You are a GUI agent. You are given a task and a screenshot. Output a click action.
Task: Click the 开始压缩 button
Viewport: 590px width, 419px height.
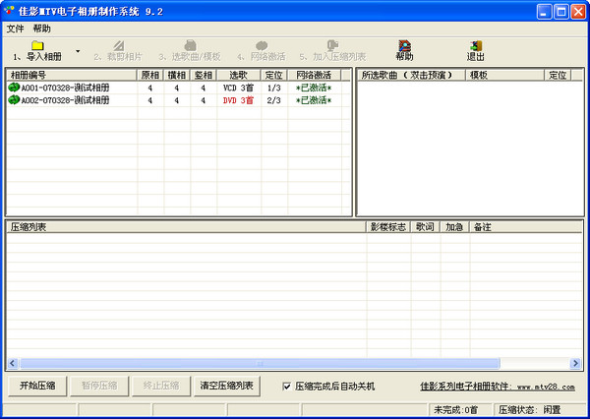point(37,386)
